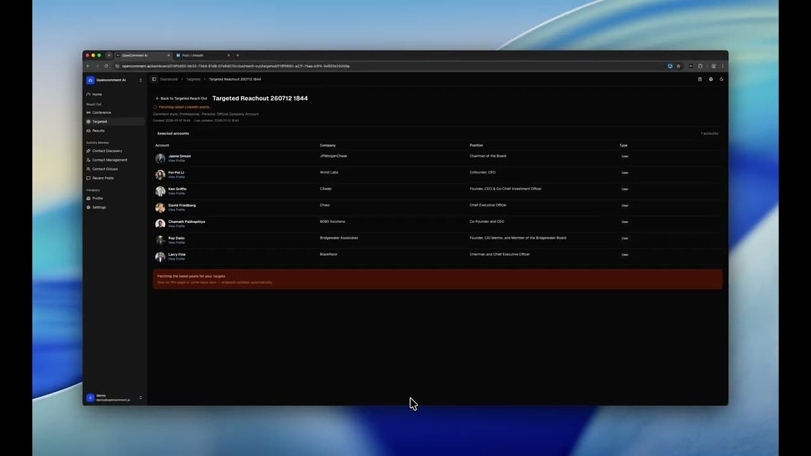Open the Chrome profile avatar
The width and height of the screenshot is (811, 456).
pyautogui.click(x=713, y=66)
